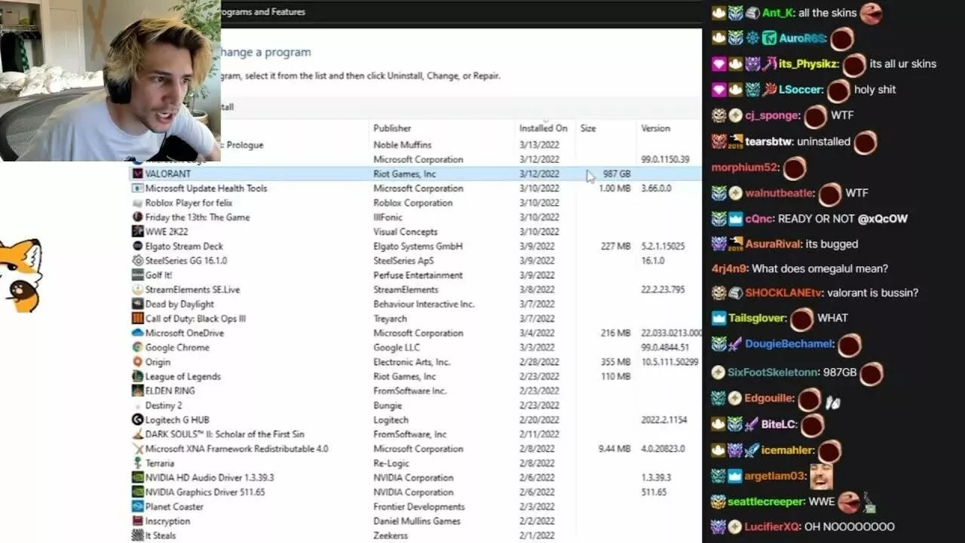Click the Golf It! icon
This screenshot has width=965, height=543.
[137, 275]
